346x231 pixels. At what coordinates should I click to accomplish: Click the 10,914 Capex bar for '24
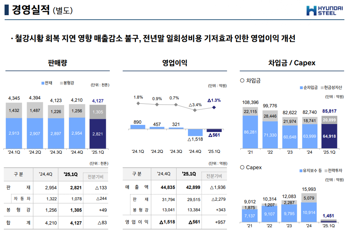(309, 212)
